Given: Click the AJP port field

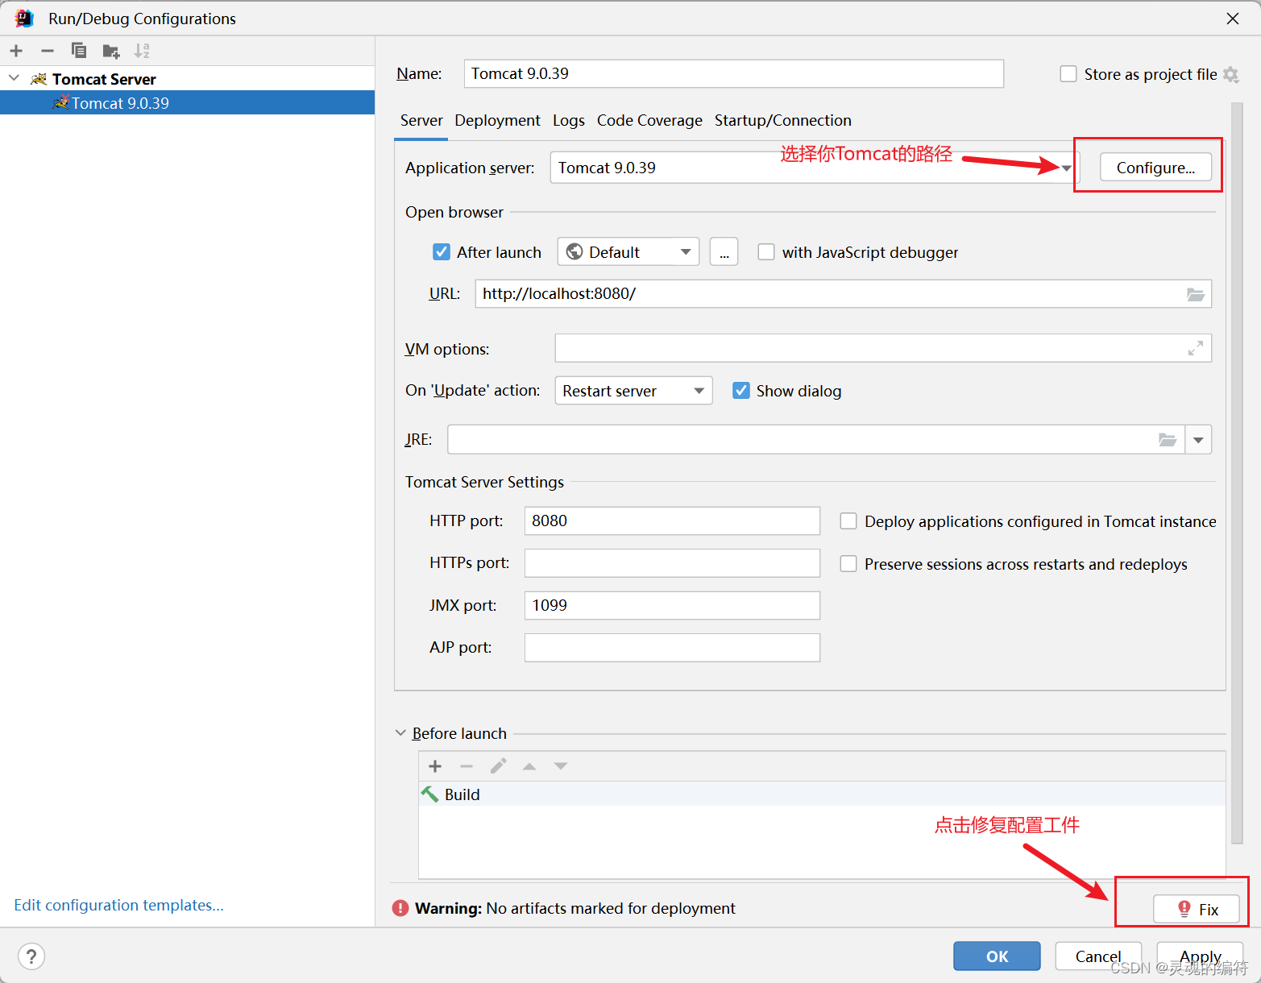Looking at the screenshot, I should 672,647.
